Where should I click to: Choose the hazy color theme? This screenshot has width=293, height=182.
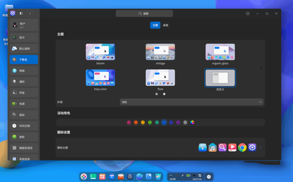coord(100,77)
